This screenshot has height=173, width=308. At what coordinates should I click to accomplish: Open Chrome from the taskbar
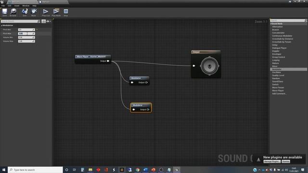pos(138,170)
